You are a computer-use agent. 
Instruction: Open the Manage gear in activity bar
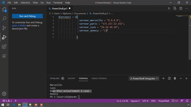(4, 94)
